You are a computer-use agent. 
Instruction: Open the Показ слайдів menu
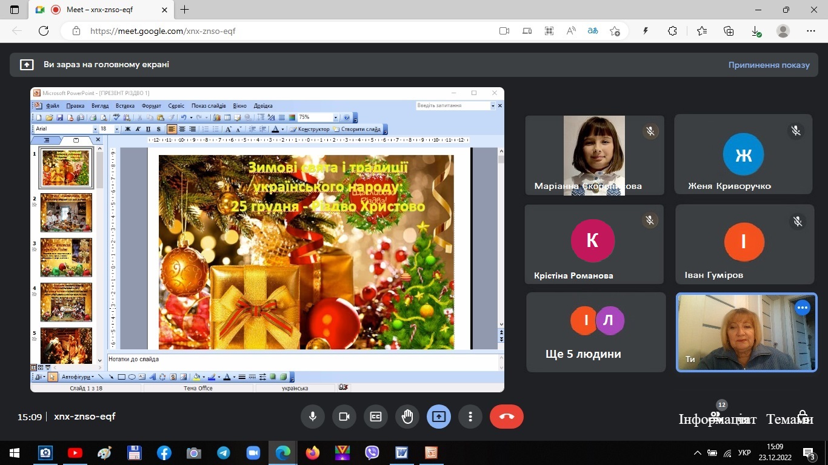[209, 106]
